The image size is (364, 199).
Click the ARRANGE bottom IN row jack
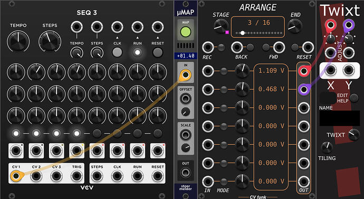tap(208, 182)
